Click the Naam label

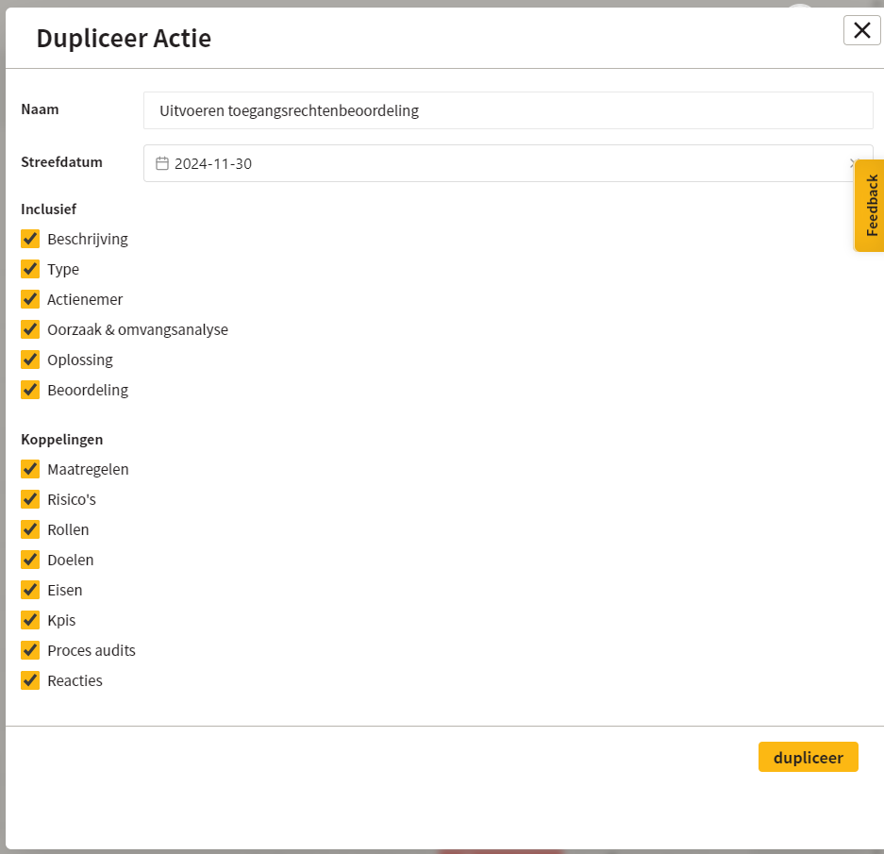pos(40,109)
